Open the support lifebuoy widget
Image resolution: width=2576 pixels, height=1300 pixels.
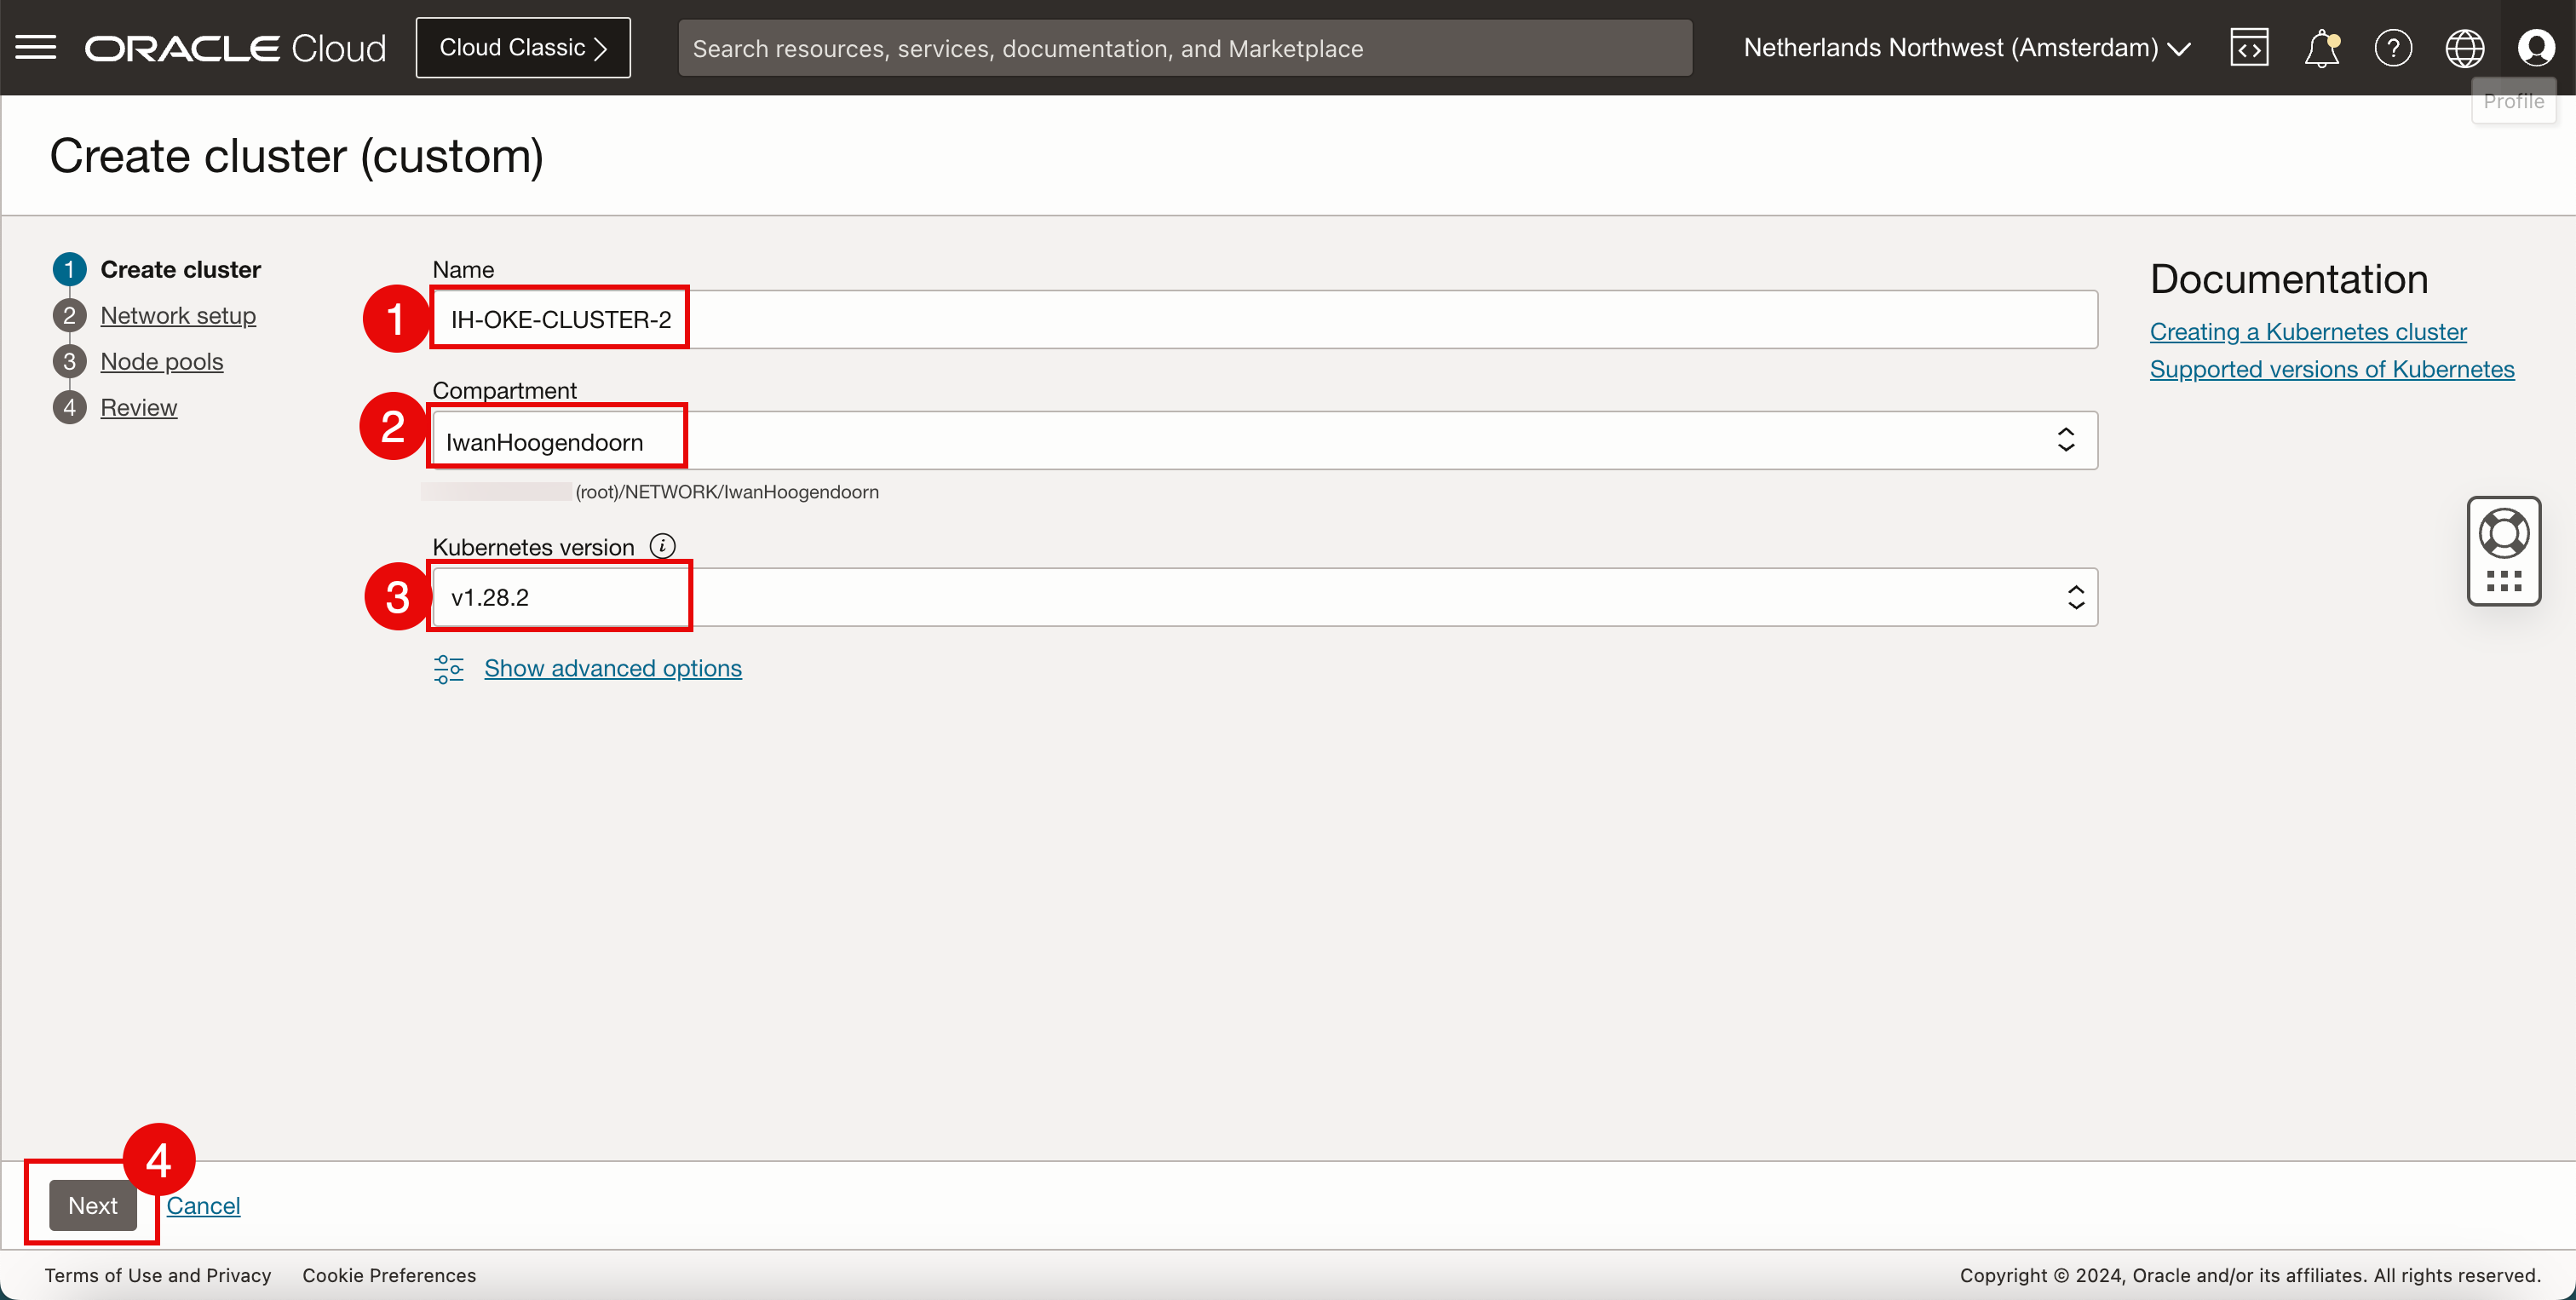(2503, 534)
